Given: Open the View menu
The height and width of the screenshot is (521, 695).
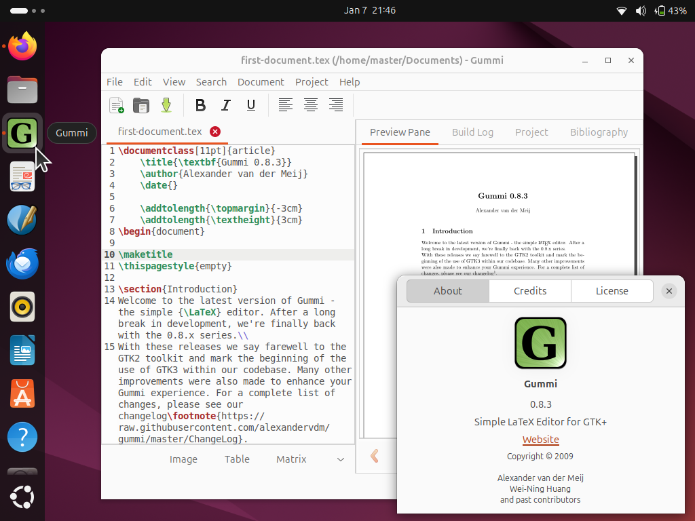Looking at the screenshot, I should pos(174,82).
